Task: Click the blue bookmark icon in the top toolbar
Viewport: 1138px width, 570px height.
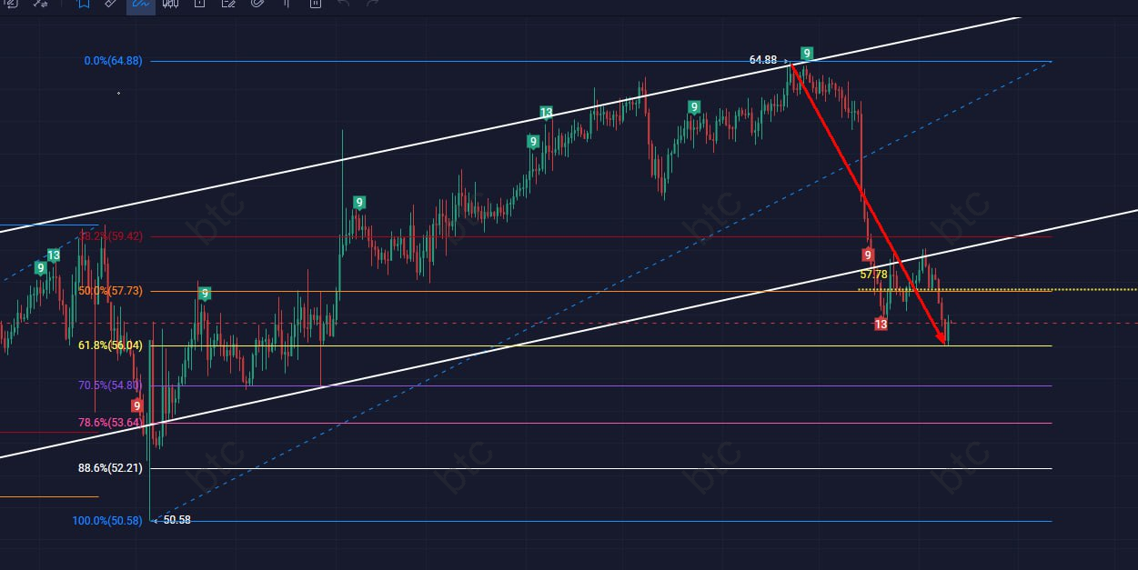Action: (x=83, y=4)
